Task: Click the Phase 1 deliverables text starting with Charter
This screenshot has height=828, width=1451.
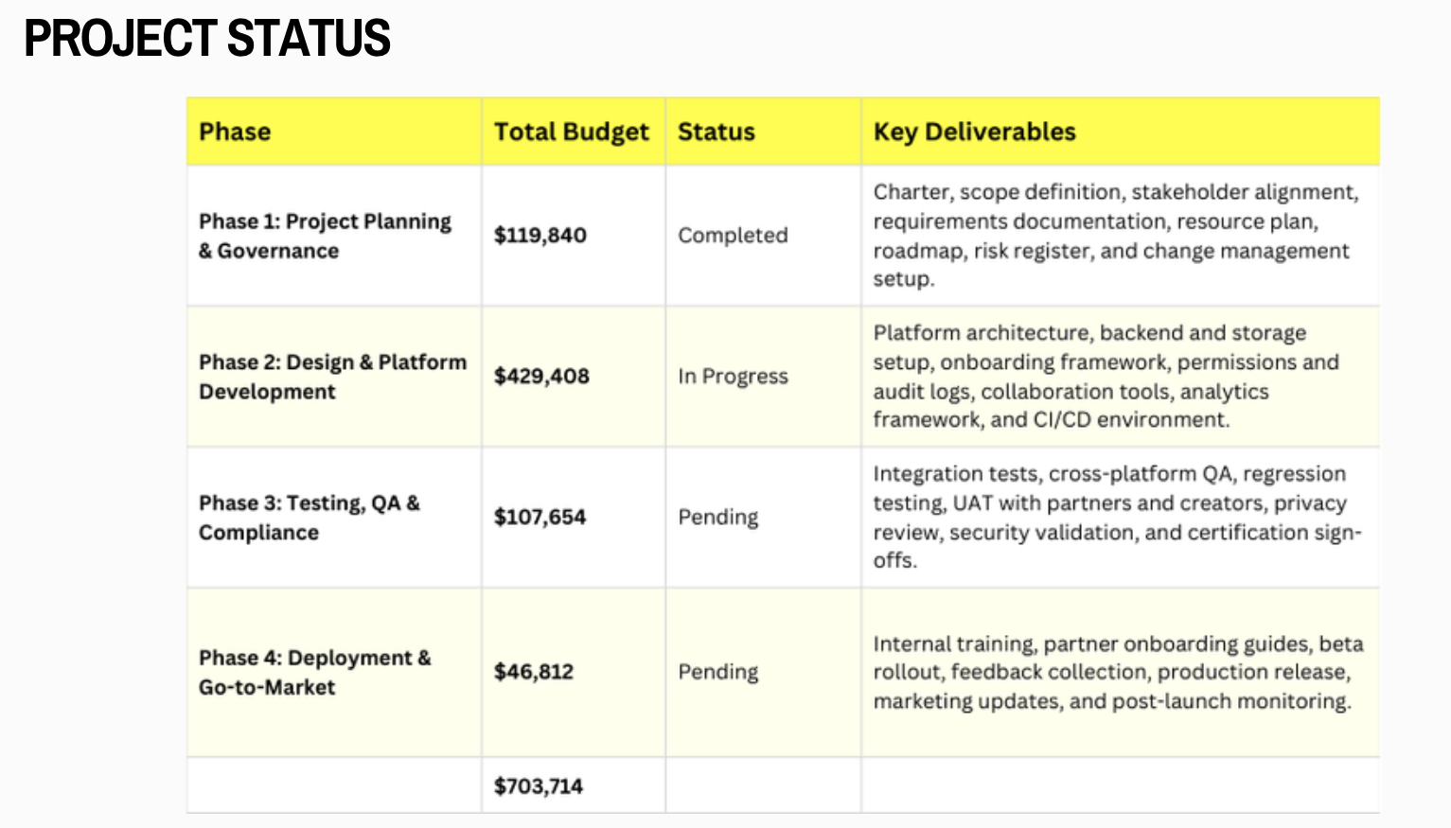Action: (x=1115, y=236)
